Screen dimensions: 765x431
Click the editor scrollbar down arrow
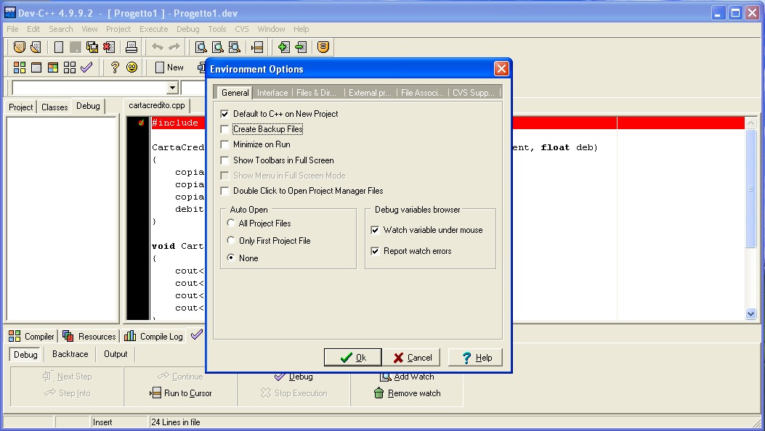coord(751,313)
